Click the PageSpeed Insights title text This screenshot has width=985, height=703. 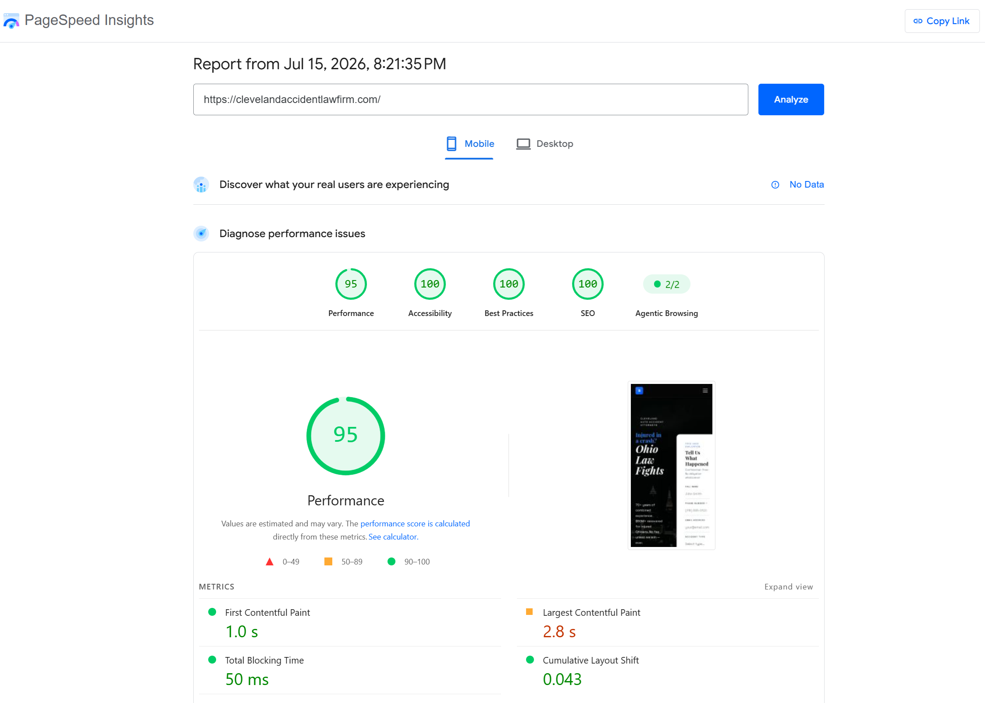point(89,20)
